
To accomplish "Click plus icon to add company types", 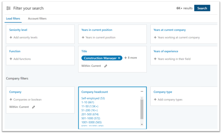I will tap(155, 100).
